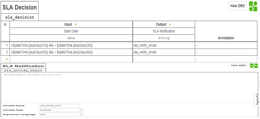Add a new rule with the bottom-left plus
The height and width of the screenshot is (119, 260).
point(7,59)
